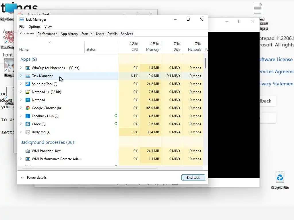Expand the Clock process group
The height and width of the screenshot is (220, 294).
pos(21,124)
